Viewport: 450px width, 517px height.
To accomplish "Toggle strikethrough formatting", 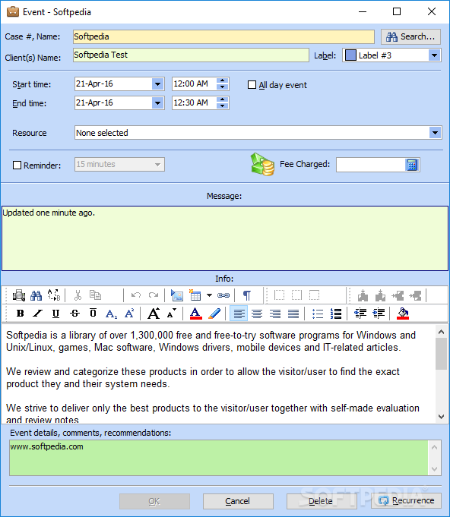I will pos(75,314).
